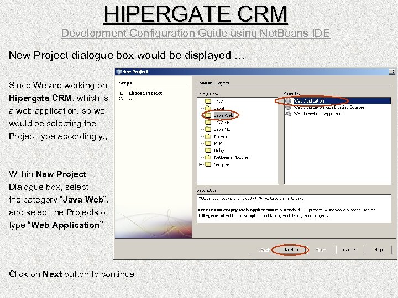This screenshot has height=298, width=398.
Task: Click inside the Description text box
Action: [x=294, y=208]
